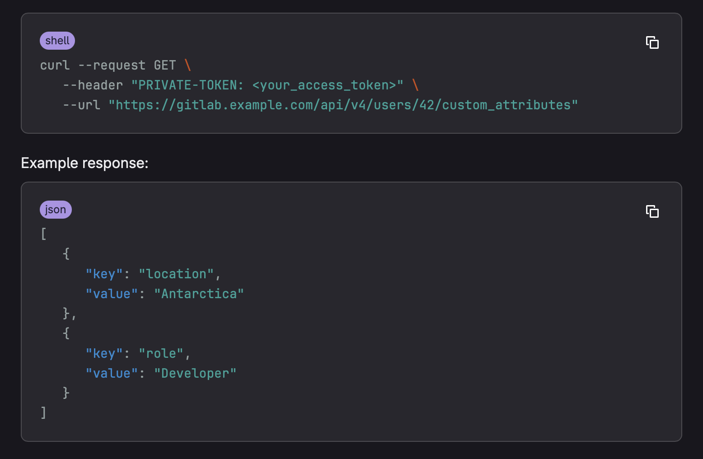Image resolution: width=703 pixels, height=459 pixels.
Task: Click the shell language badge
Action: [57, 41]
